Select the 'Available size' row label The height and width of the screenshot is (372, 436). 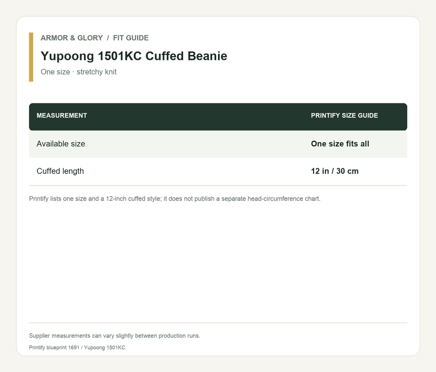click(60, 144)
